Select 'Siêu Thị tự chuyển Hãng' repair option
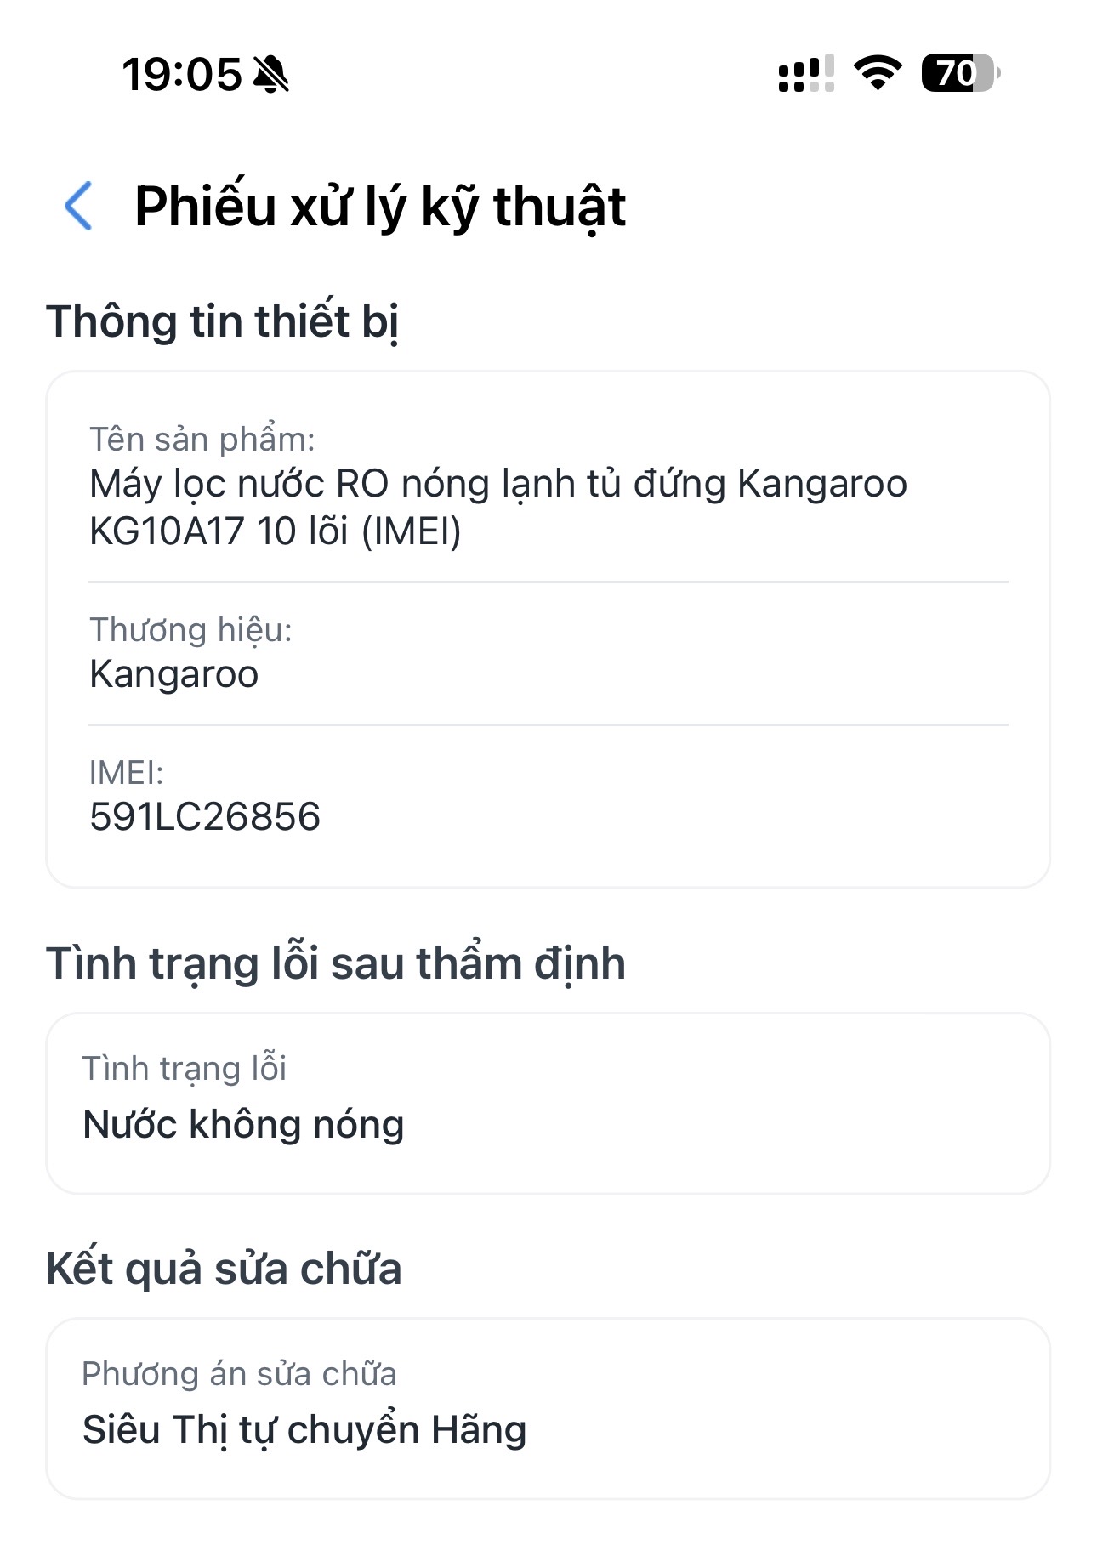The image size is (1097, 1556). coord(304,1429)
